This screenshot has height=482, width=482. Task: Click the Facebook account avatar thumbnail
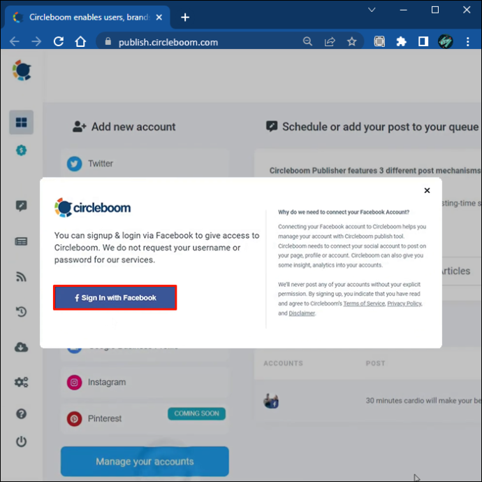(x=271, y=401)
